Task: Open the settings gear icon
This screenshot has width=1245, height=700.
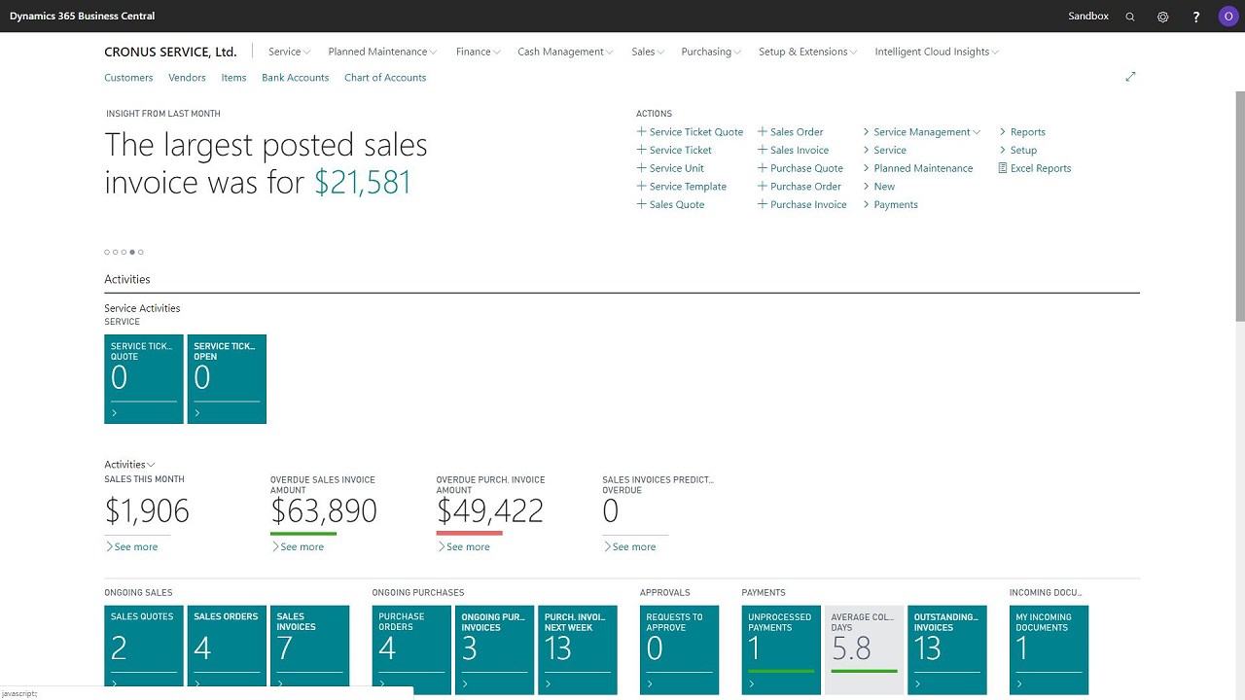Action: (x=1162, y=17)
